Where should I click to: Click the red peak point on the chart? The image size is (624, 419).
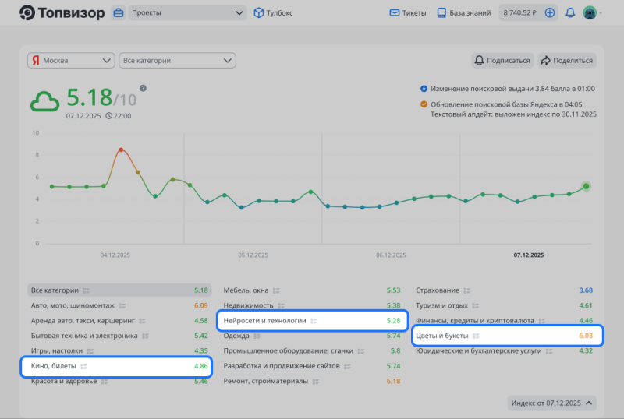click(121, 150)
